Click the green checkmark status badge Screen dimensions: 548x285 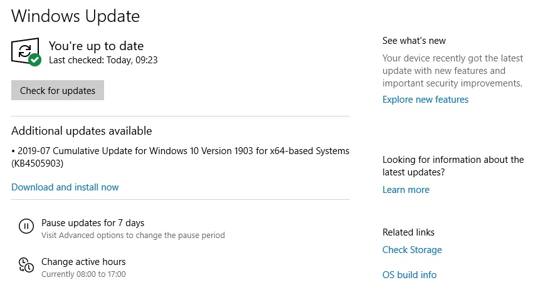coord(35,60)
